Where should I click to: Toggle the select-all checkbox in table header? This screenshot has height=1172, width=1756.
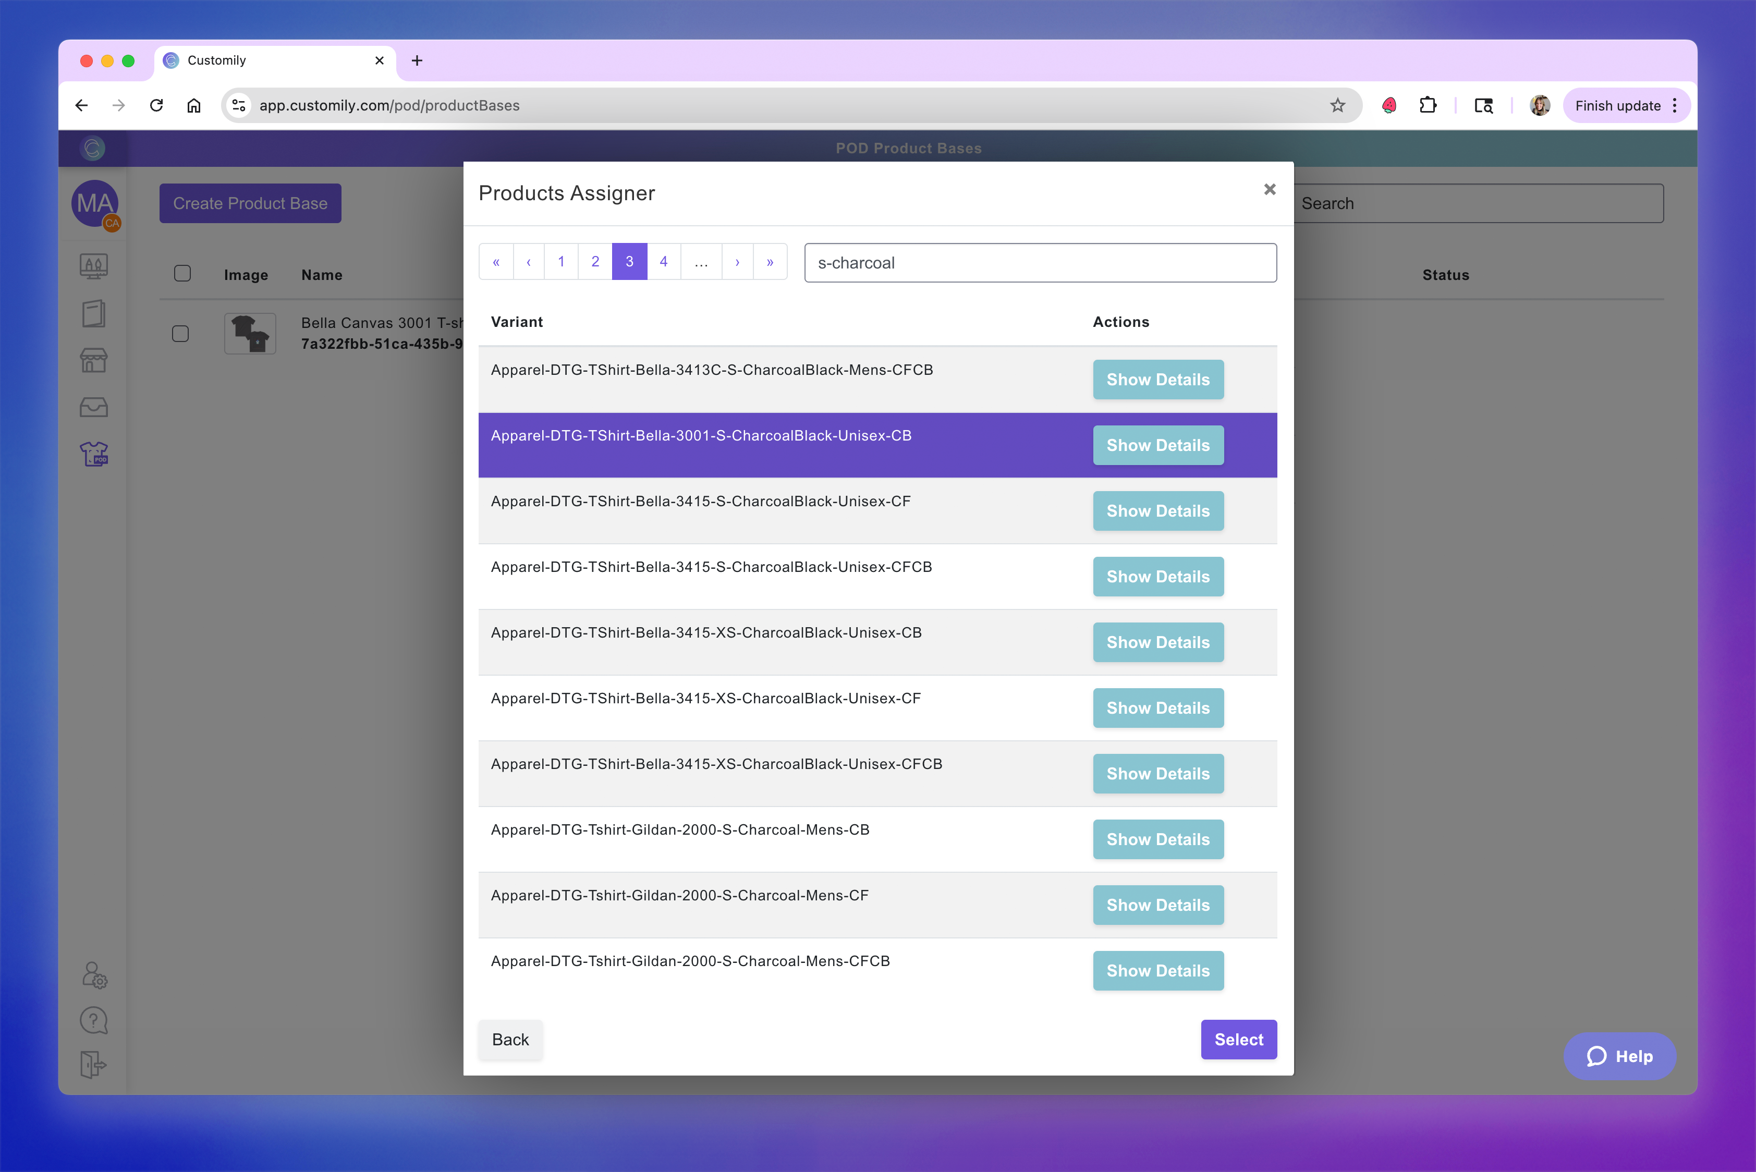(x=182, y=274)
